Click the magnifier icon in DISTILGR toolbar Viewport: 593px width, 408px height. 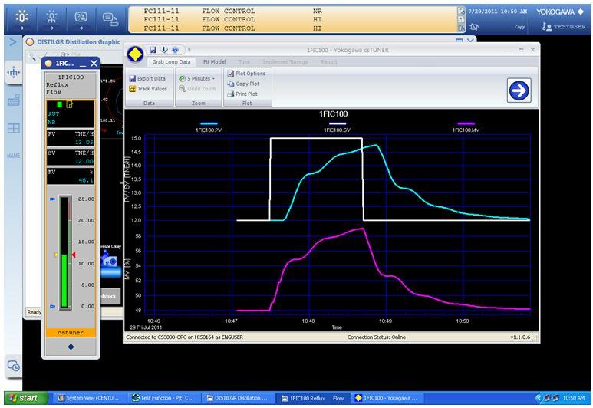[x=31, y=56]
